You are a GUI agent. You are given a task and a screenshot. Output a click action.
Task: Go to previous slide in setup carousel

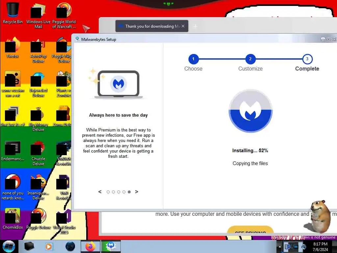click(x=100, y=192)
